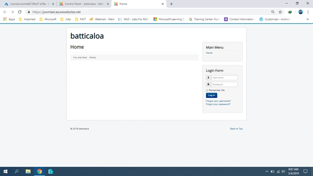Click the Home page heading

click(x=77, y=47)
